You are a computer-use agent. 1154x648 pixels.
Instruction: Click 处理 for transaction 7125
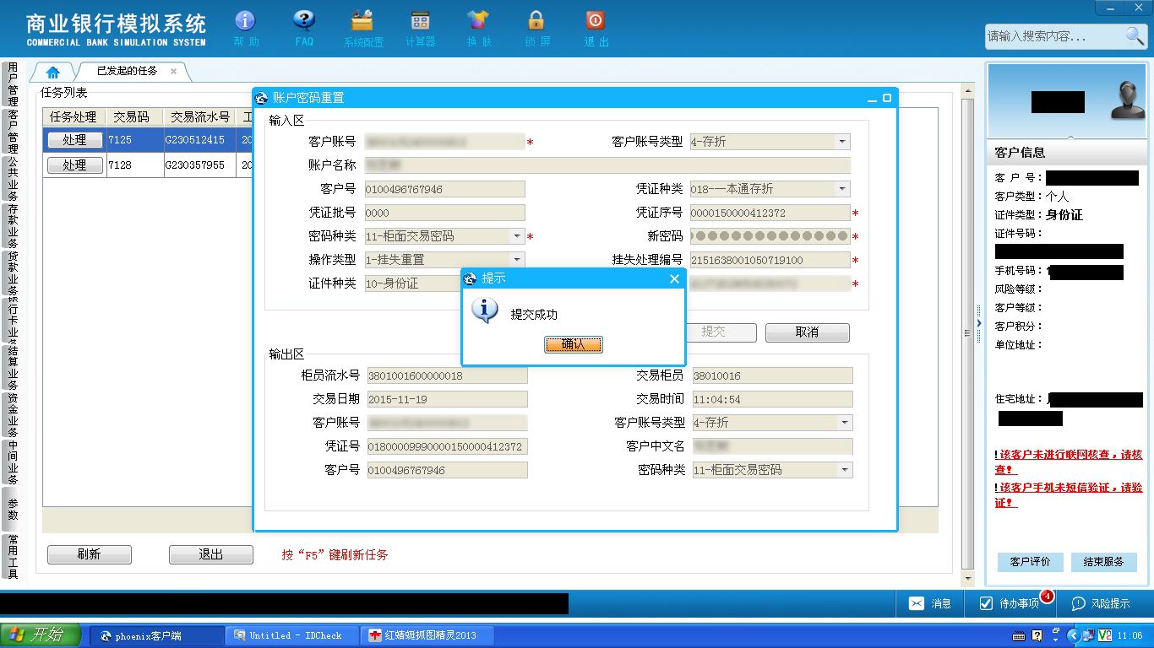[x=74, y=140]
